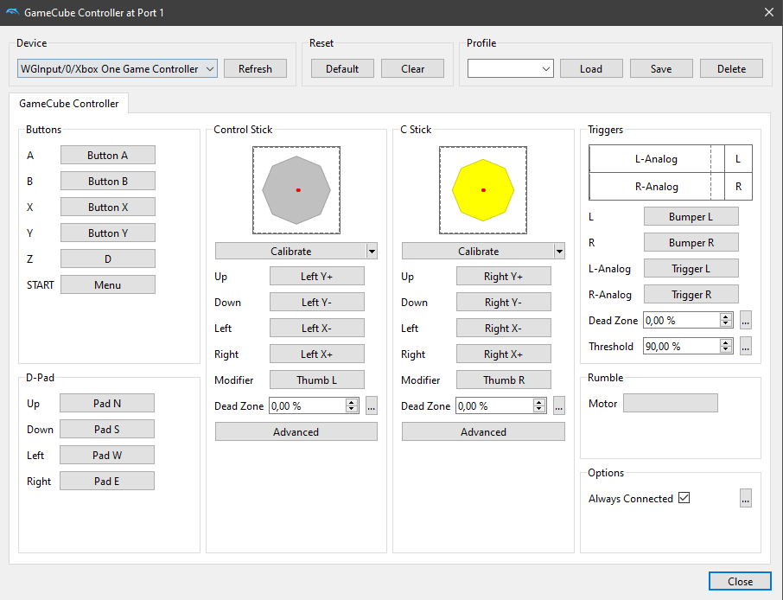
Task: Change the Z button mapping D
Action: (x=108, y=259)
